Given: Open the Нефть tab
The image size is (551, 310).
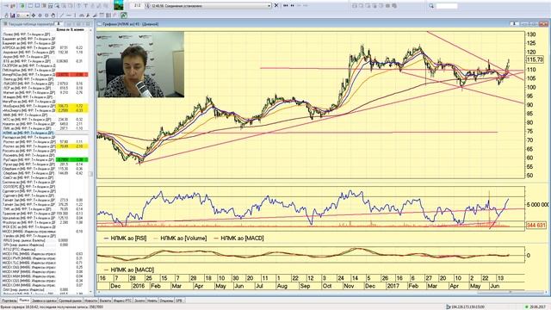Looking at the screenshot, I should click(152, 301).
